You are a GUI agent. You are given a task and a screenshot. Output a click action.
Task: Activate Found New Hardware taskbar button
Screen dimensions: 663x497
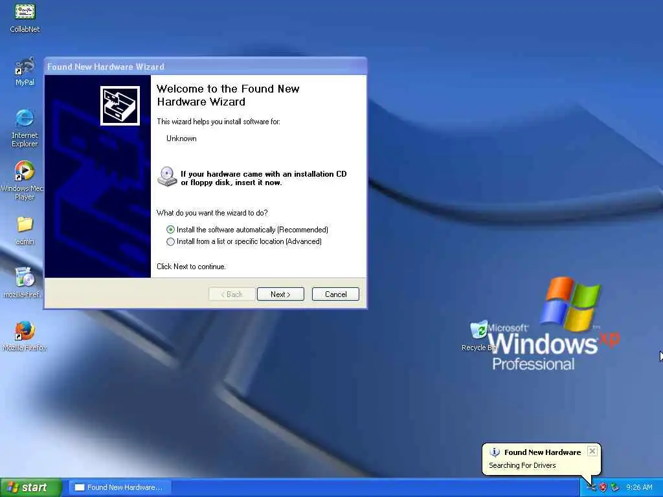click(120, 487)
